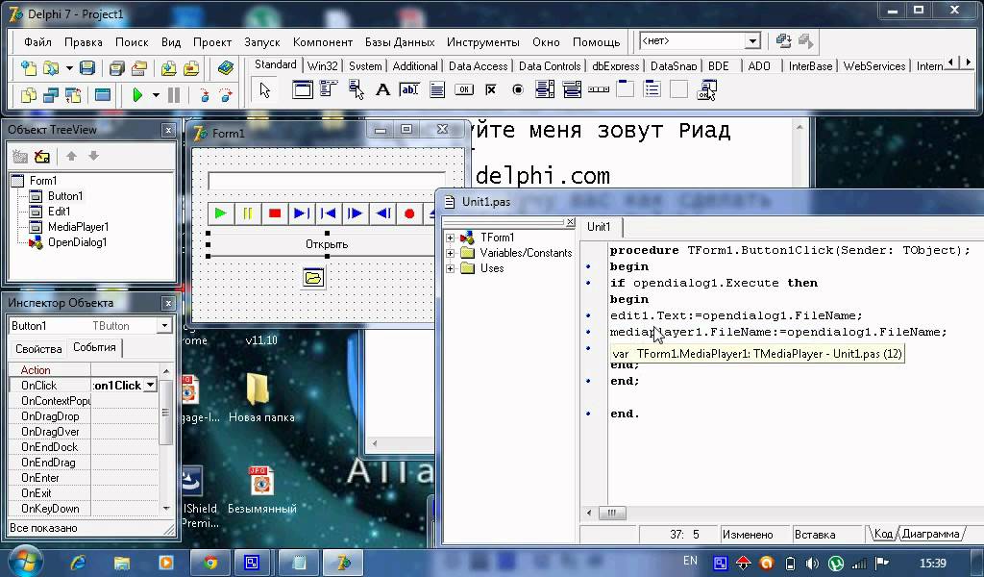
Task: Click the Trace Into debug icon
Action: coord(204,95)
